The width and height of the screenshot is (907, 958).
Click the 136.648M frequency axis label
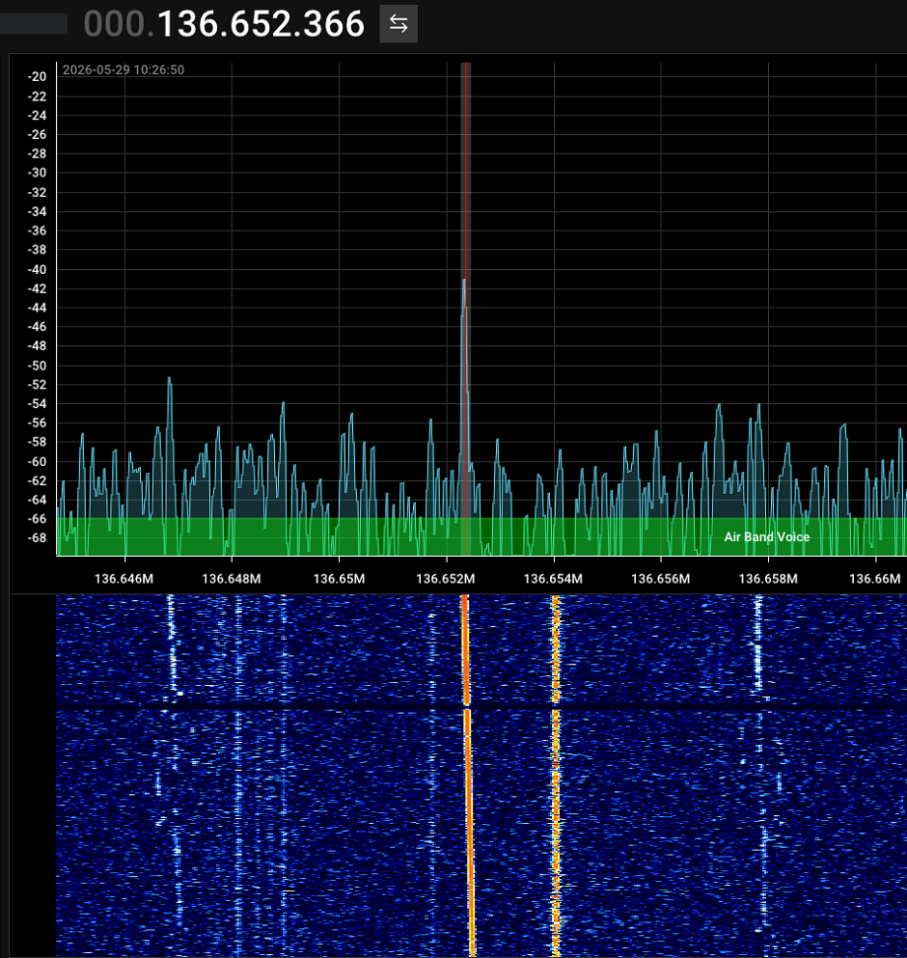point(232,579)
